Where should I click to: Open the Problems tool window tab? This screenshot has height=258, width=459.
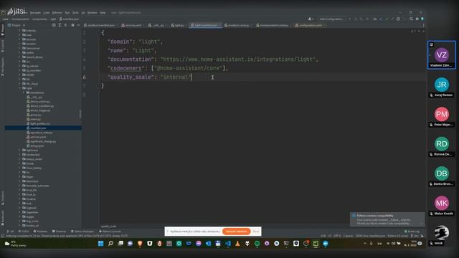40,231
